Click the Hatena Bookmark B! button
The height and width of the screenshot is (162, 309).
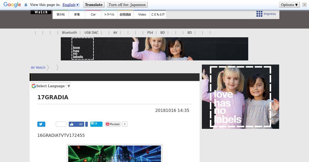[x=96, y=124]
